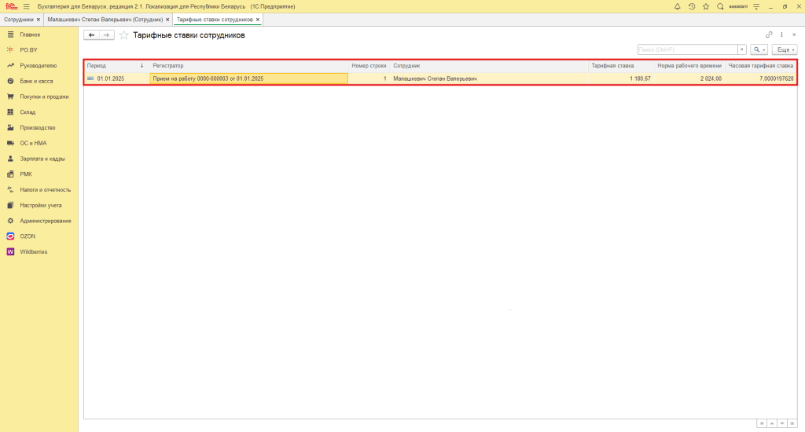Open the 1C main menu logo

coord(11,6)
